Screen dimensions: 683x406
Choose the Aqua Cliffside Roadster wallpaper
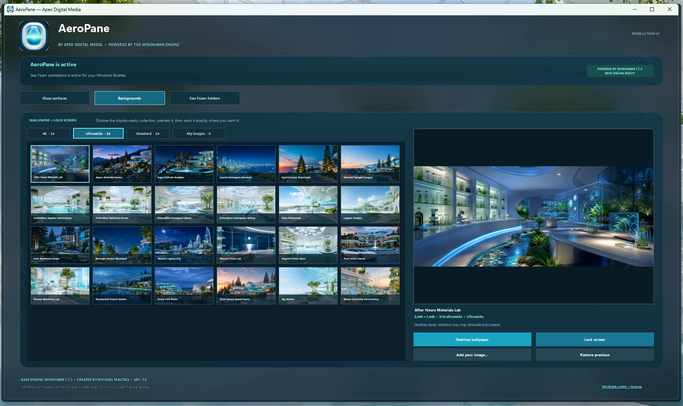coord(184,164)
